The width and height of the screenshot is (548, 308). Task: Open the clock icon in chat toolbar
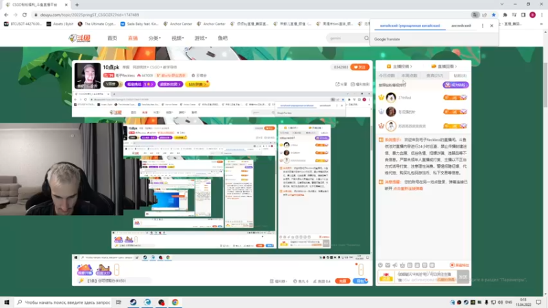click(x=380, y=266)
